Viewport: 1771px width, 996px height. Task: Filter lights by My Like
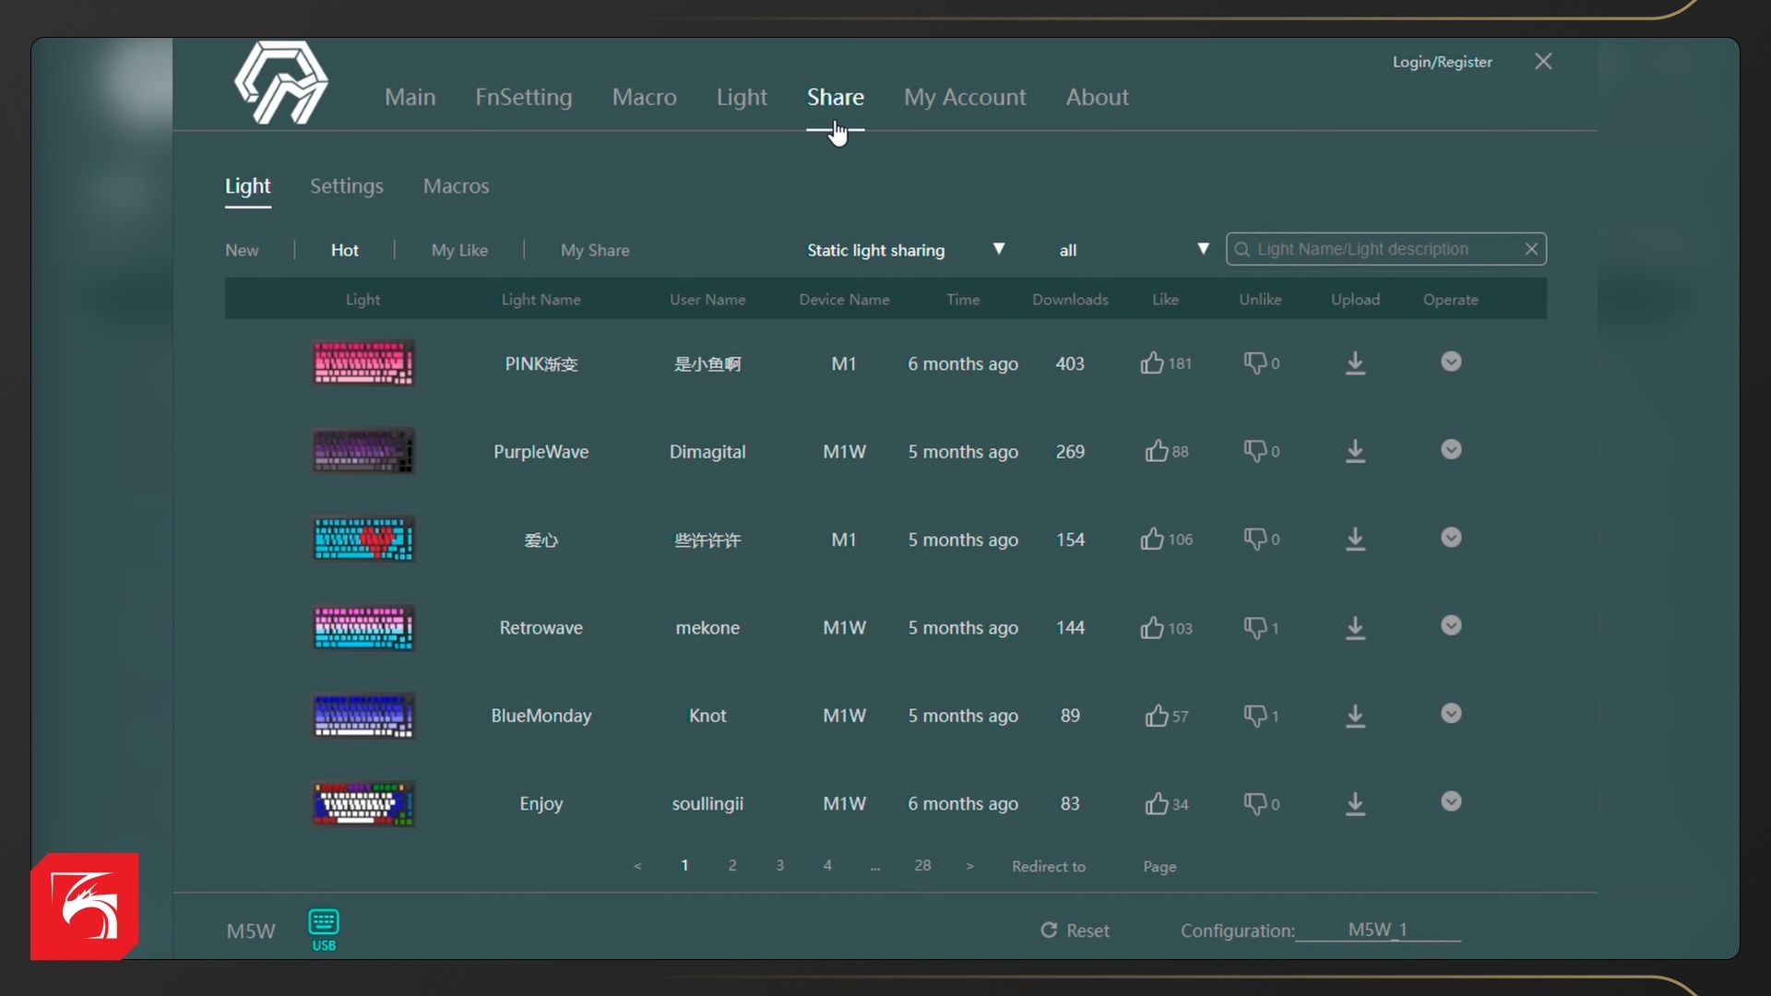click(459, 250)
